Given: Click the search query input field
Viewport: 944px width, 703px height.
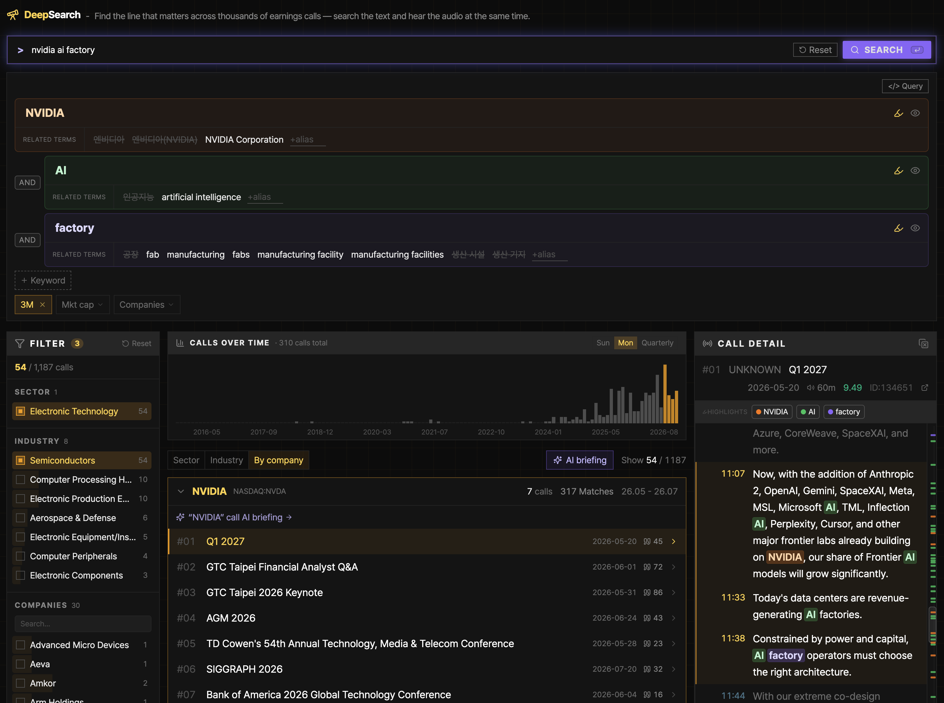Looking at the screenshot, I should [409, 50].
